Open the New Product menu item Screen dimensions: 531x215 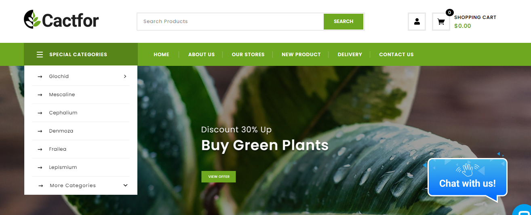point(301,55)
